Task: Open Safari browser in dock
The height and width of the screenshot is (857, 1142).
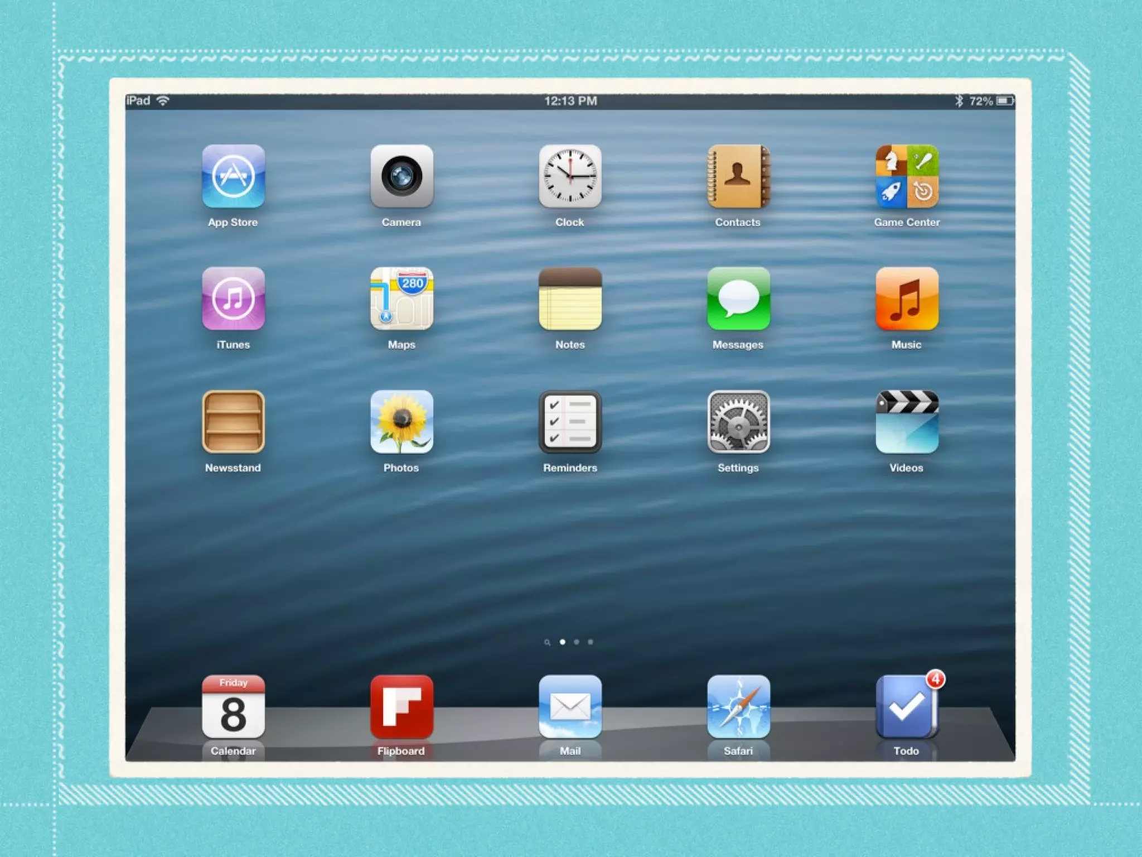Action: pos(738,706)
